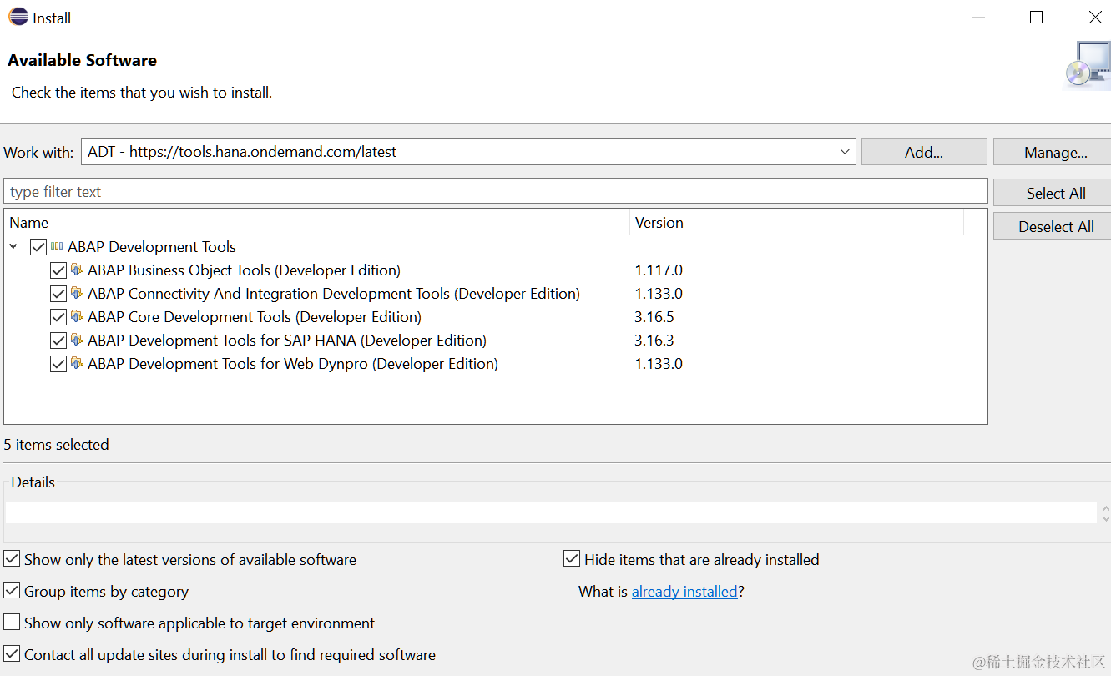Click the Deselect All button
Viewport: 1111px width, 676px height.
[1054, 226]
